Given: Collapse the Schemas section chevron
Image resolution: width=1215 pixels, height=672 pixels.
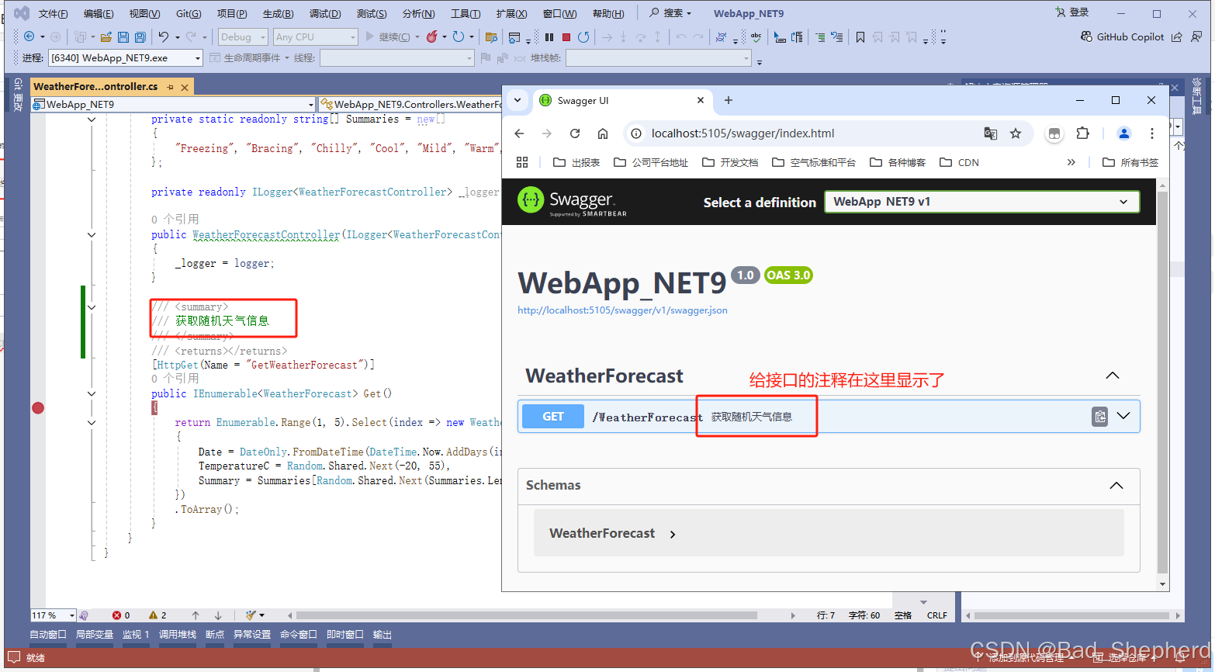Looking at the screenshot, I should [x=1116, y=485].
